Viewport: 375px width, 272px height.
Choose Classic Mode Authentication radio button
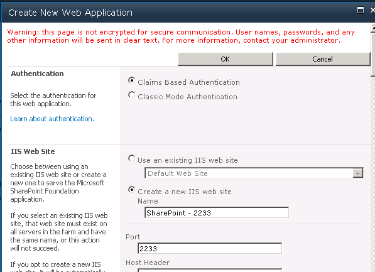click(131, 95)
